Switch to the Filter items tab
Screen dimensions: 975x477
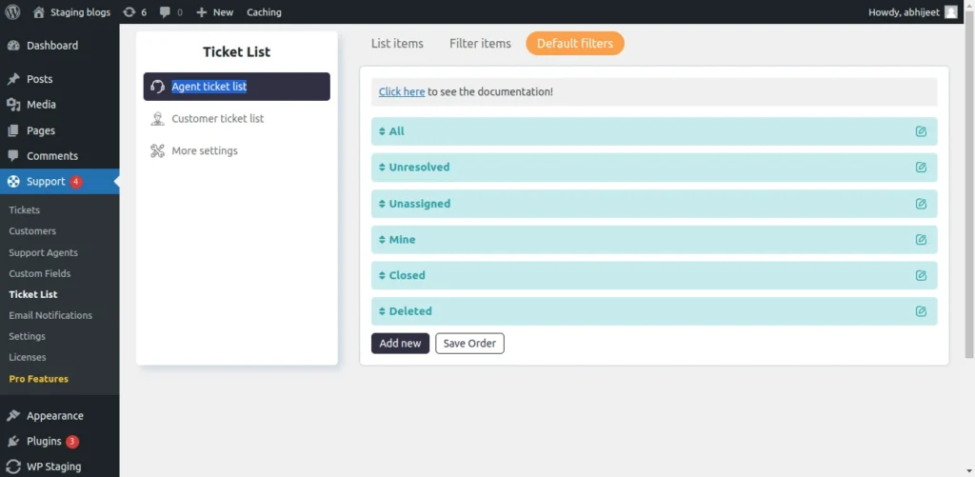coord(480,44)
